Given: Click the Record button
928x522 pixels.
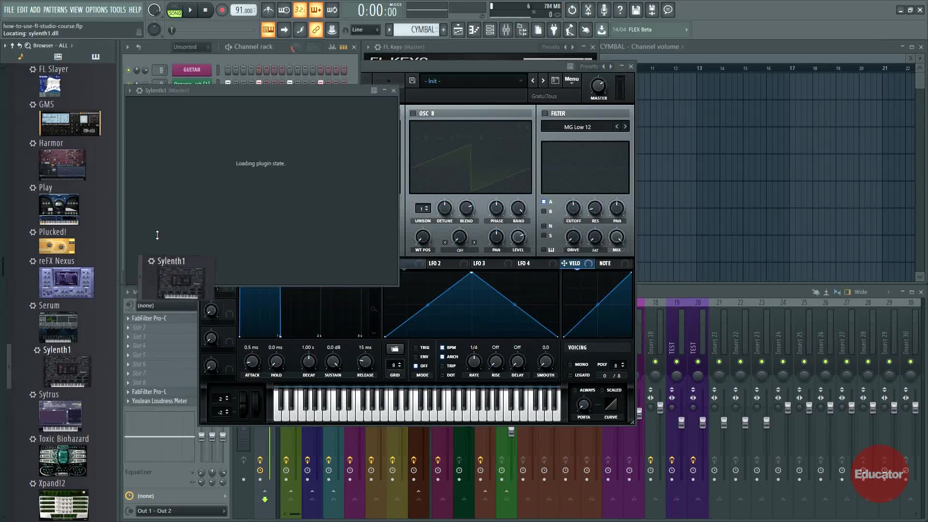Looking at the screenshot, I should point(222,10).
